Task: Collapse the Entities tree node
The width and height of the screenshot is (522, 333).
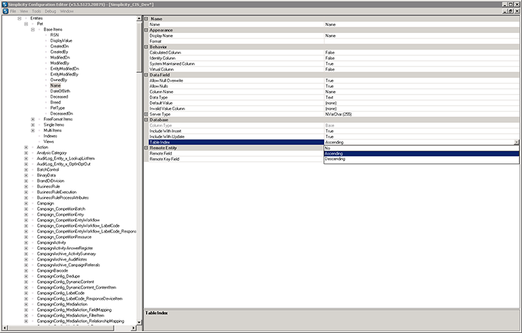Action: point(20,18)
